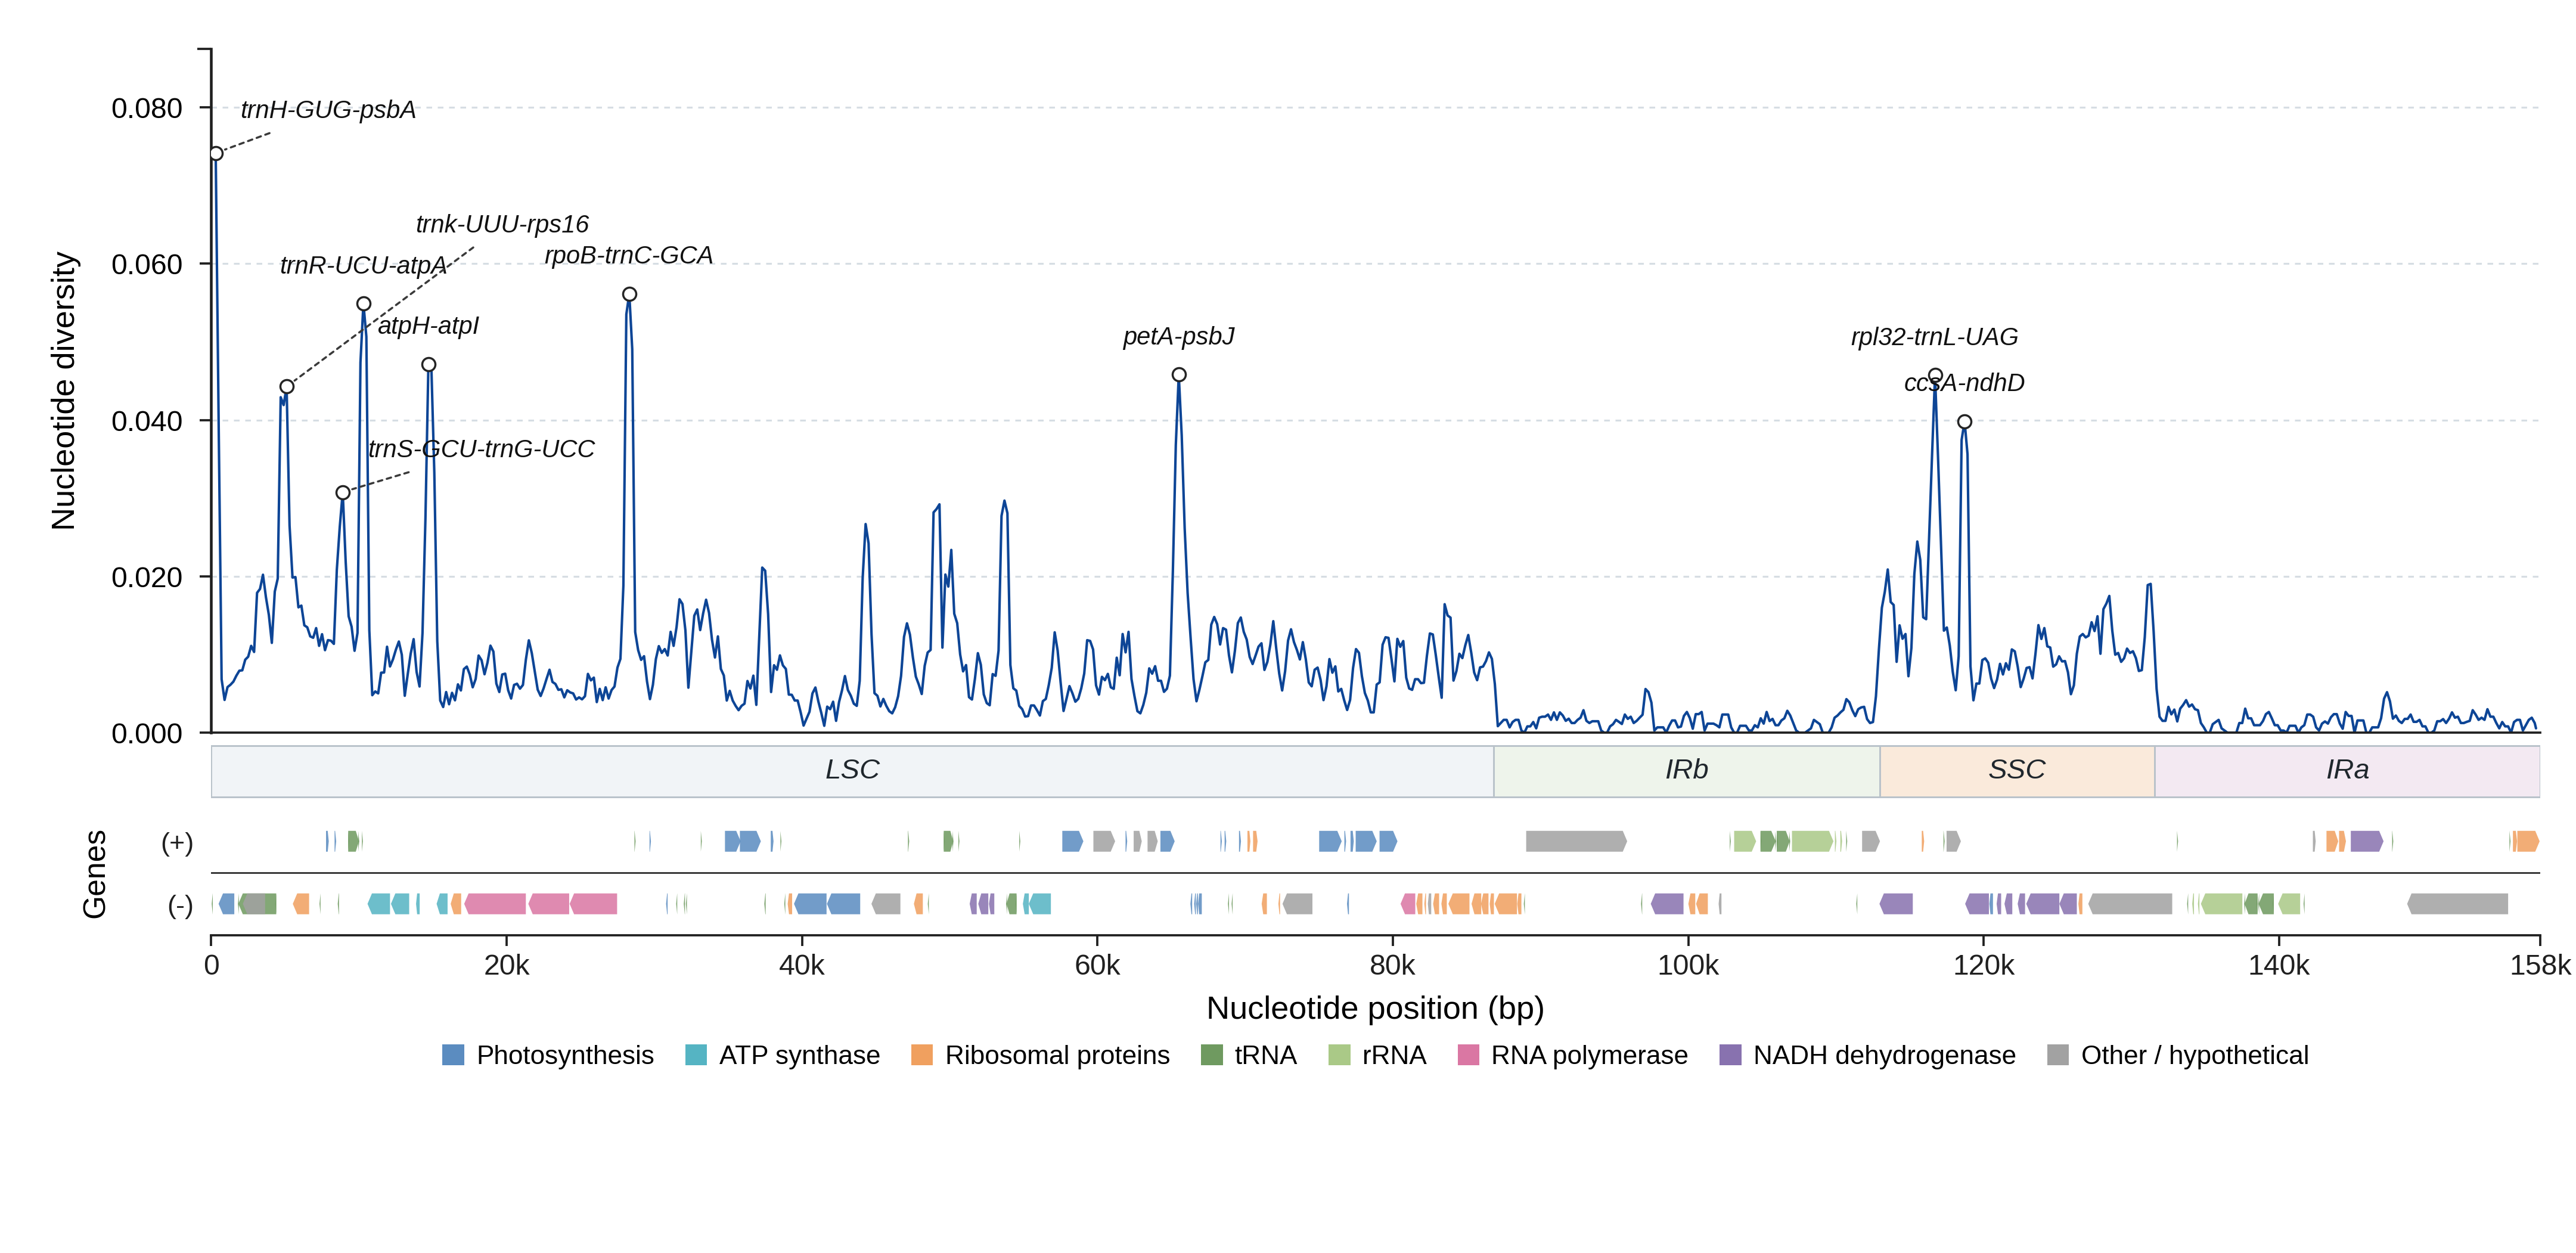2576x1253 pixels.
Task: Click the '20k' x-axis tick label
Action: [507, 966]
